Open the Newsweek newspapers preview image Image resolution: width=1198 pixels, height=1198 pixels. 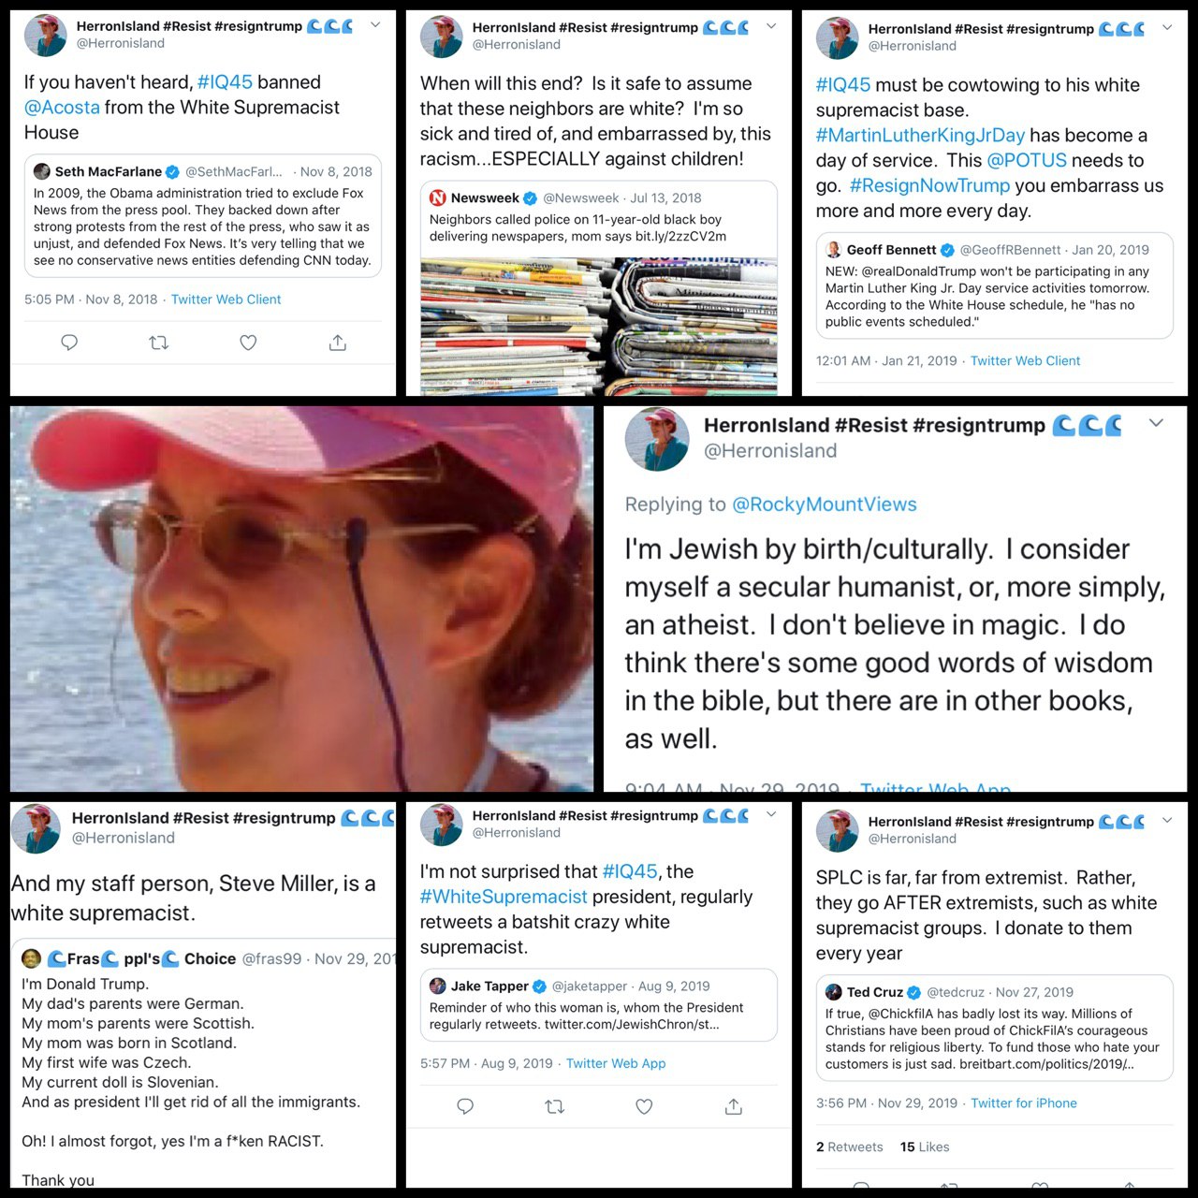coord(599,327)
